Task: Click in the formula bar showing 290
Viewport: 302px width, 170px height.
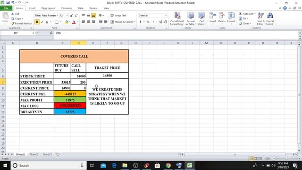Action: coord(176,33)
